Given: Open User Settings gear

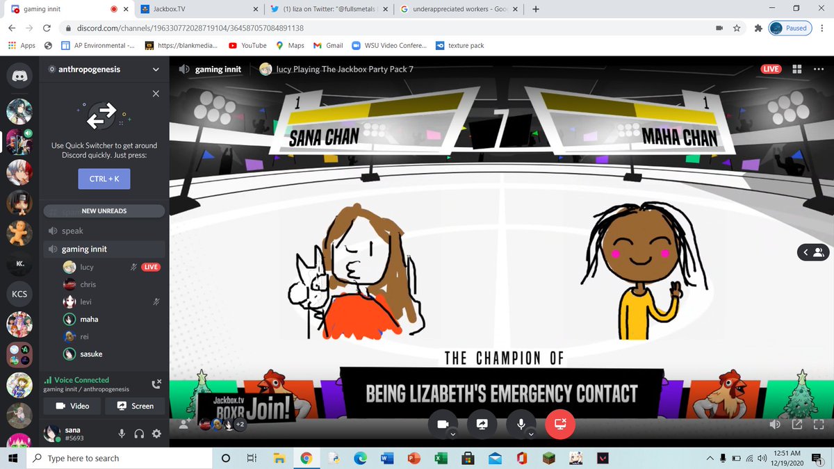Looking at the screenshot, I should coord(156,434).
